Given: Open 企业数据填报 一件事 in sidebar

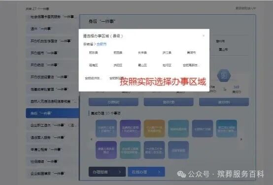Looking at the screenshot, I should tap(52, 174).
